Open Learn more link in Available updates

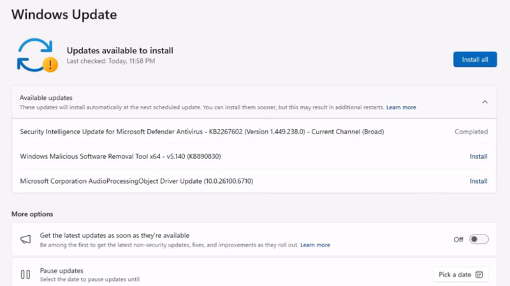pyautogui.click(x=401, y=107)
